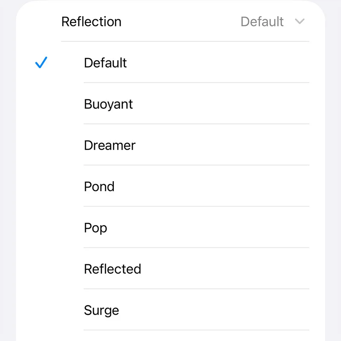Image resolution: width=341 pixels, height=341 pixels.
Task: Tap the Default label in the header
Action: pyautogui.click(x=263, y=21)
